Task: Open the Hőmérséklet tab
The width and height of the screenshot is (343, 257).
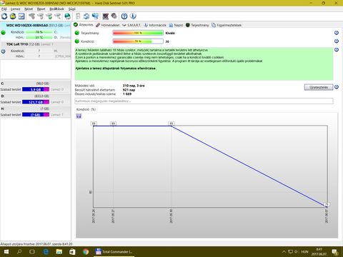Action: [108, 25]
